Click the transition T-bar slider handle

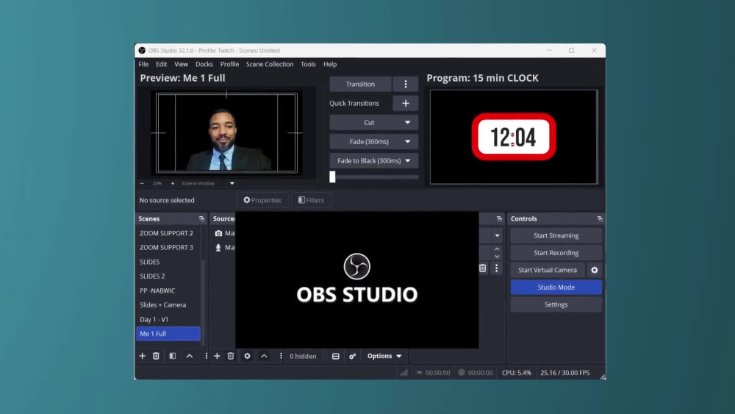(332, 176)
